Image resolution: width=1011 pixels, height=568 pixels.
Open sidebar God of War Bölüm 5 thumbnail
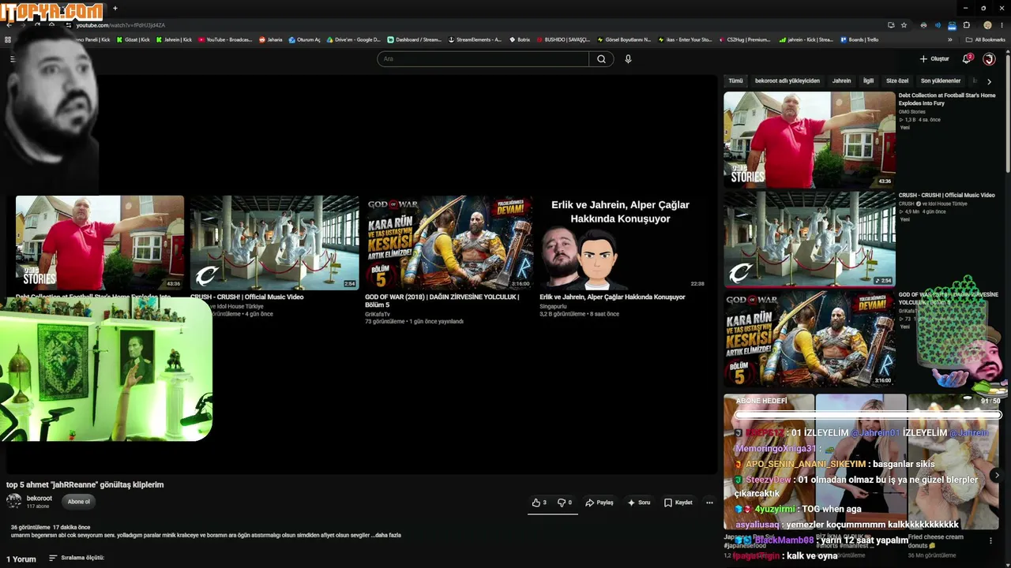click(x=810, y=338)
